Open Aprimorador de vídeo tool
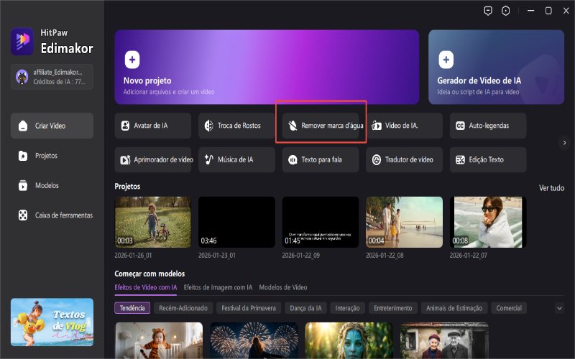The width and height of the screenshot is (575, 359). (x=152, y=159)
